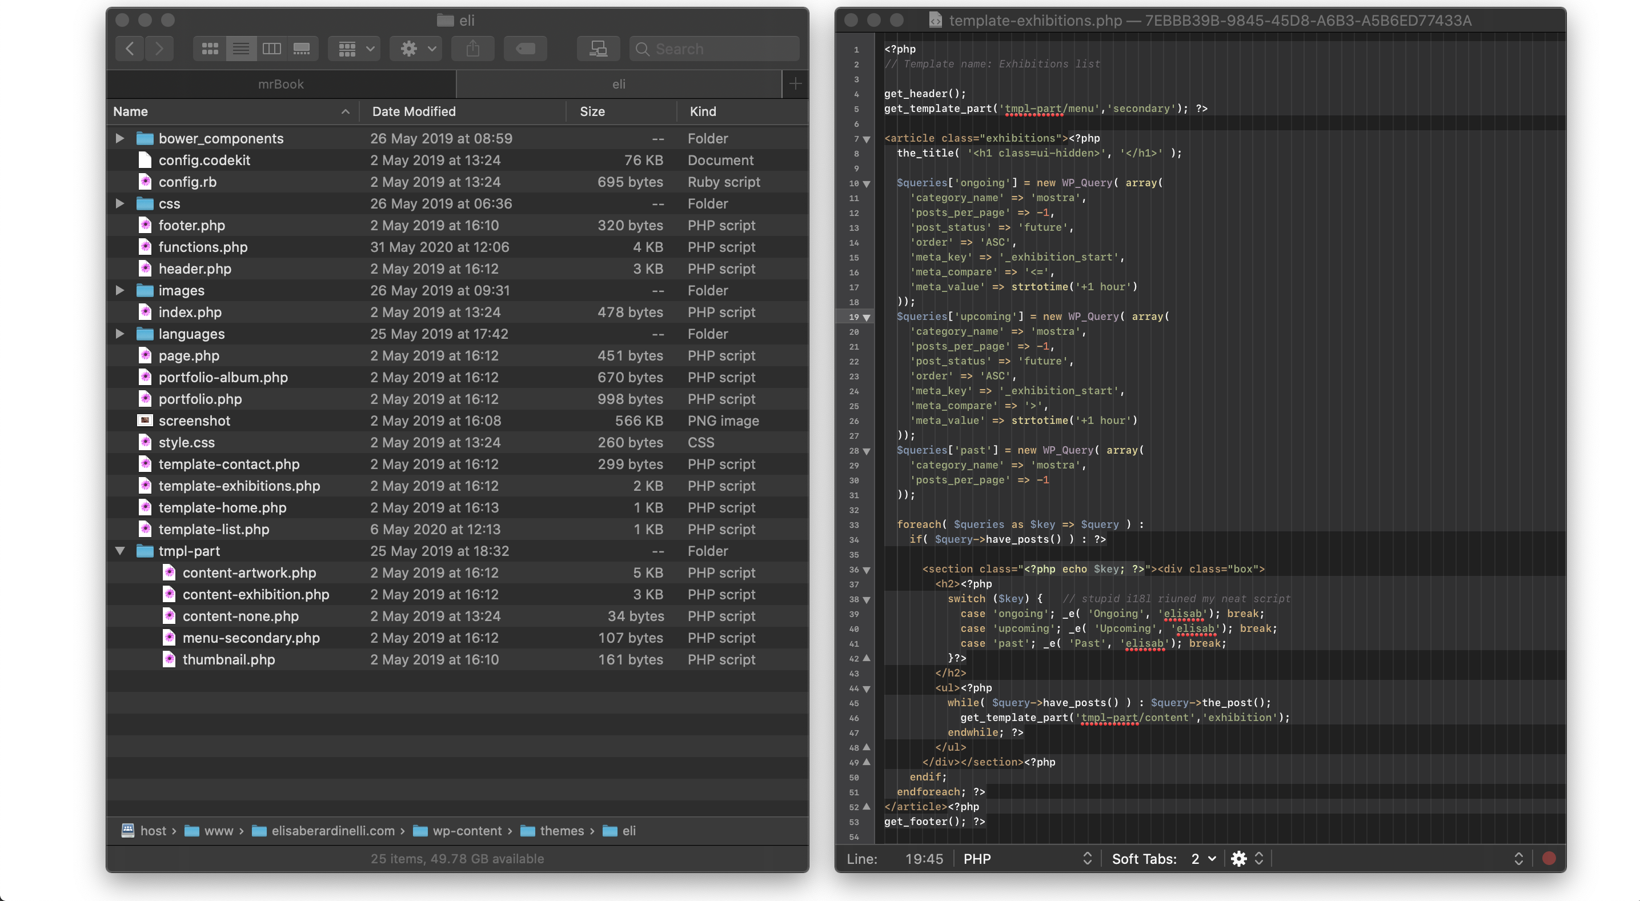
Task: Fold the switch block at line 38
Action: pos(866,600)
